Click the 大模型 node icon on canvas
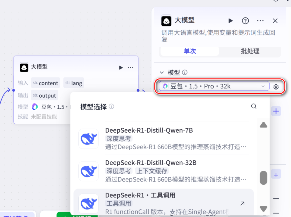The image size is (291, 217). pyautogui.click(x=24, y=67)
